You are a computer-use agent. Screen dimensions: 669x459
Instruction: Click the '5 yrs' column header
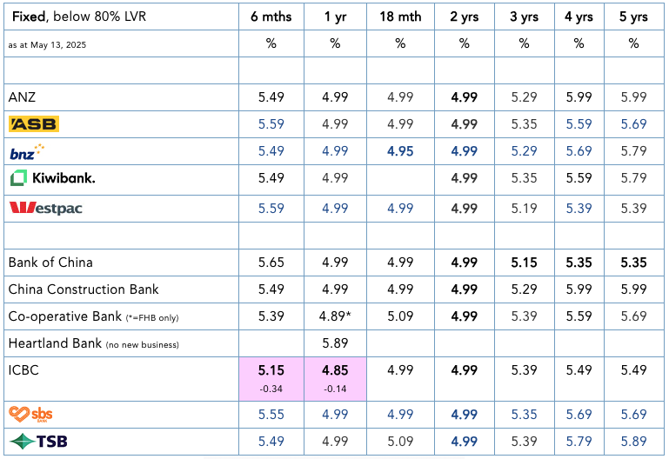click(x=633, y=17)
